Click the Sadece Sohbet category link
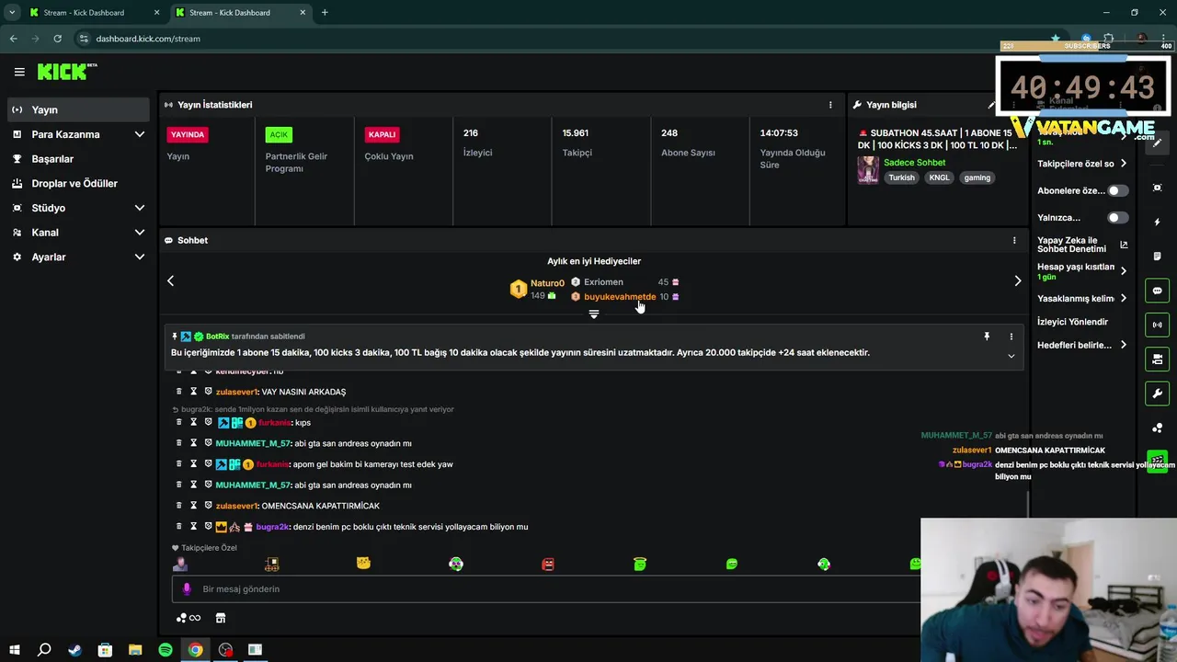Viewport: 1177px width, 662px height. tap(914, 163)
